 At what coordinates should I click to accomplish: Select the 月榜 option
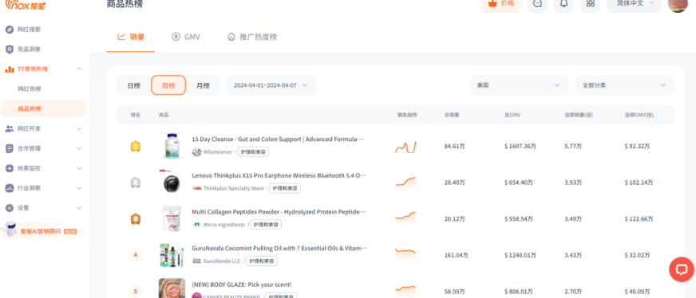203,85
